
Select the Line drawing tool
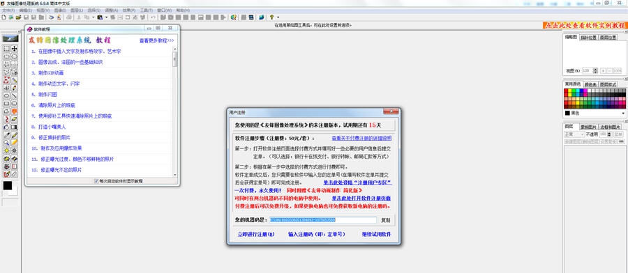click(x=15, y=96)
